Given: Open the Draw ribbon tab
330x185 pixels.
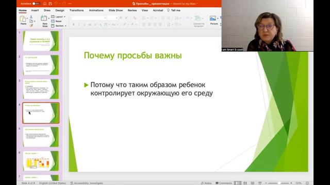Looking at the screenshot, I should (x=47, y=10).
